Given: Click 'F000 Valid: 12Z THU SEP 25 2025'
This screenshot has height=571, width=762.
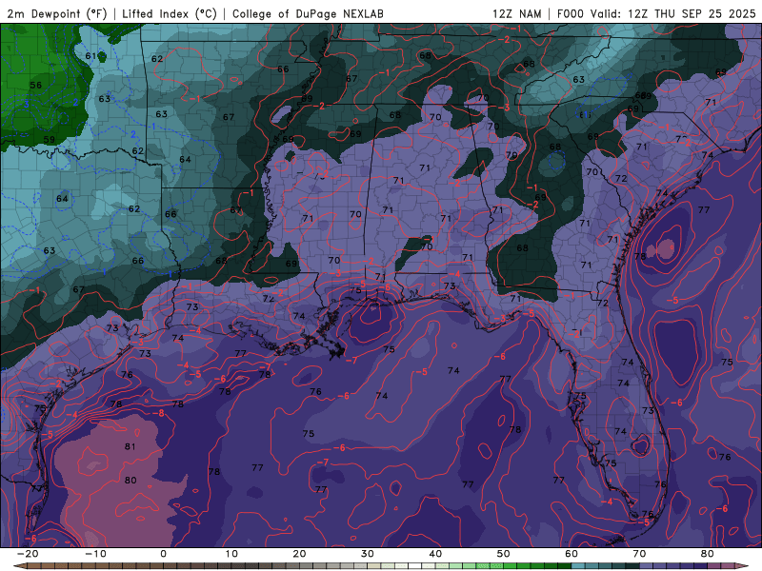Looking at the screenshot, I should pos(656,13).
